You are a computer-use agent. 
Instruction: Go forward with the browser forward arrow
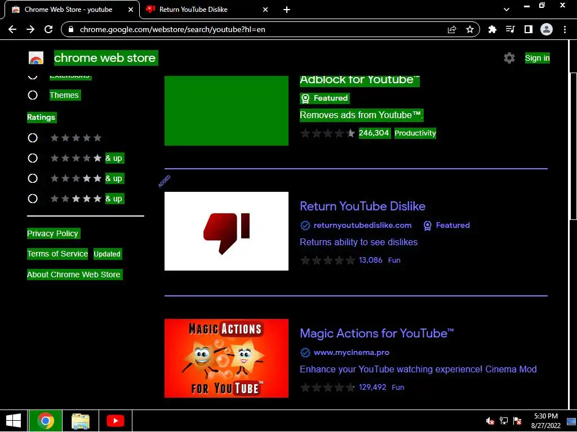tap(30, 29)
